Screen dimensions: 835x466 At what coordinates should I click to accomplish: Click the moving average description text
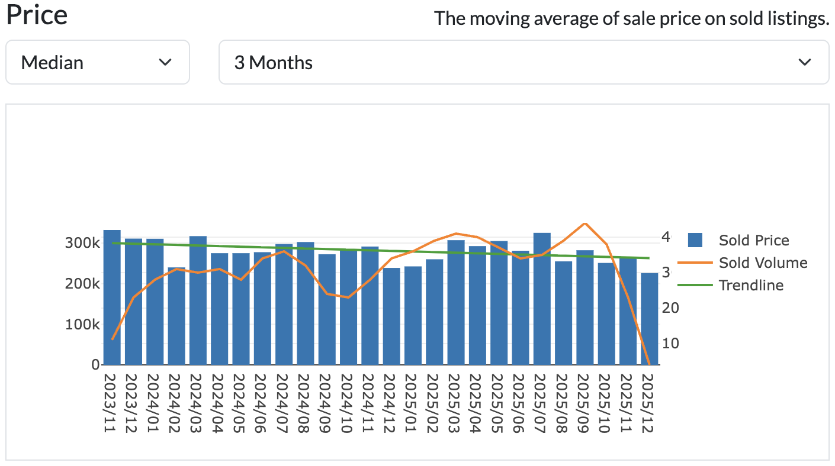pyautogui.click(x=632, y=18)
